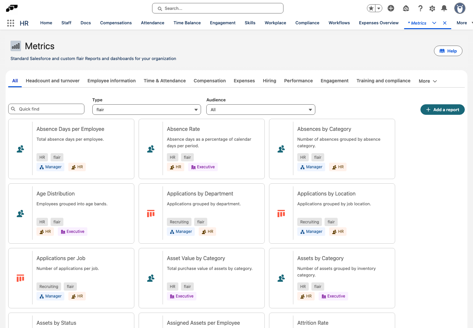Click Applications by Location recruiting icon

click(x=281, y=214)
